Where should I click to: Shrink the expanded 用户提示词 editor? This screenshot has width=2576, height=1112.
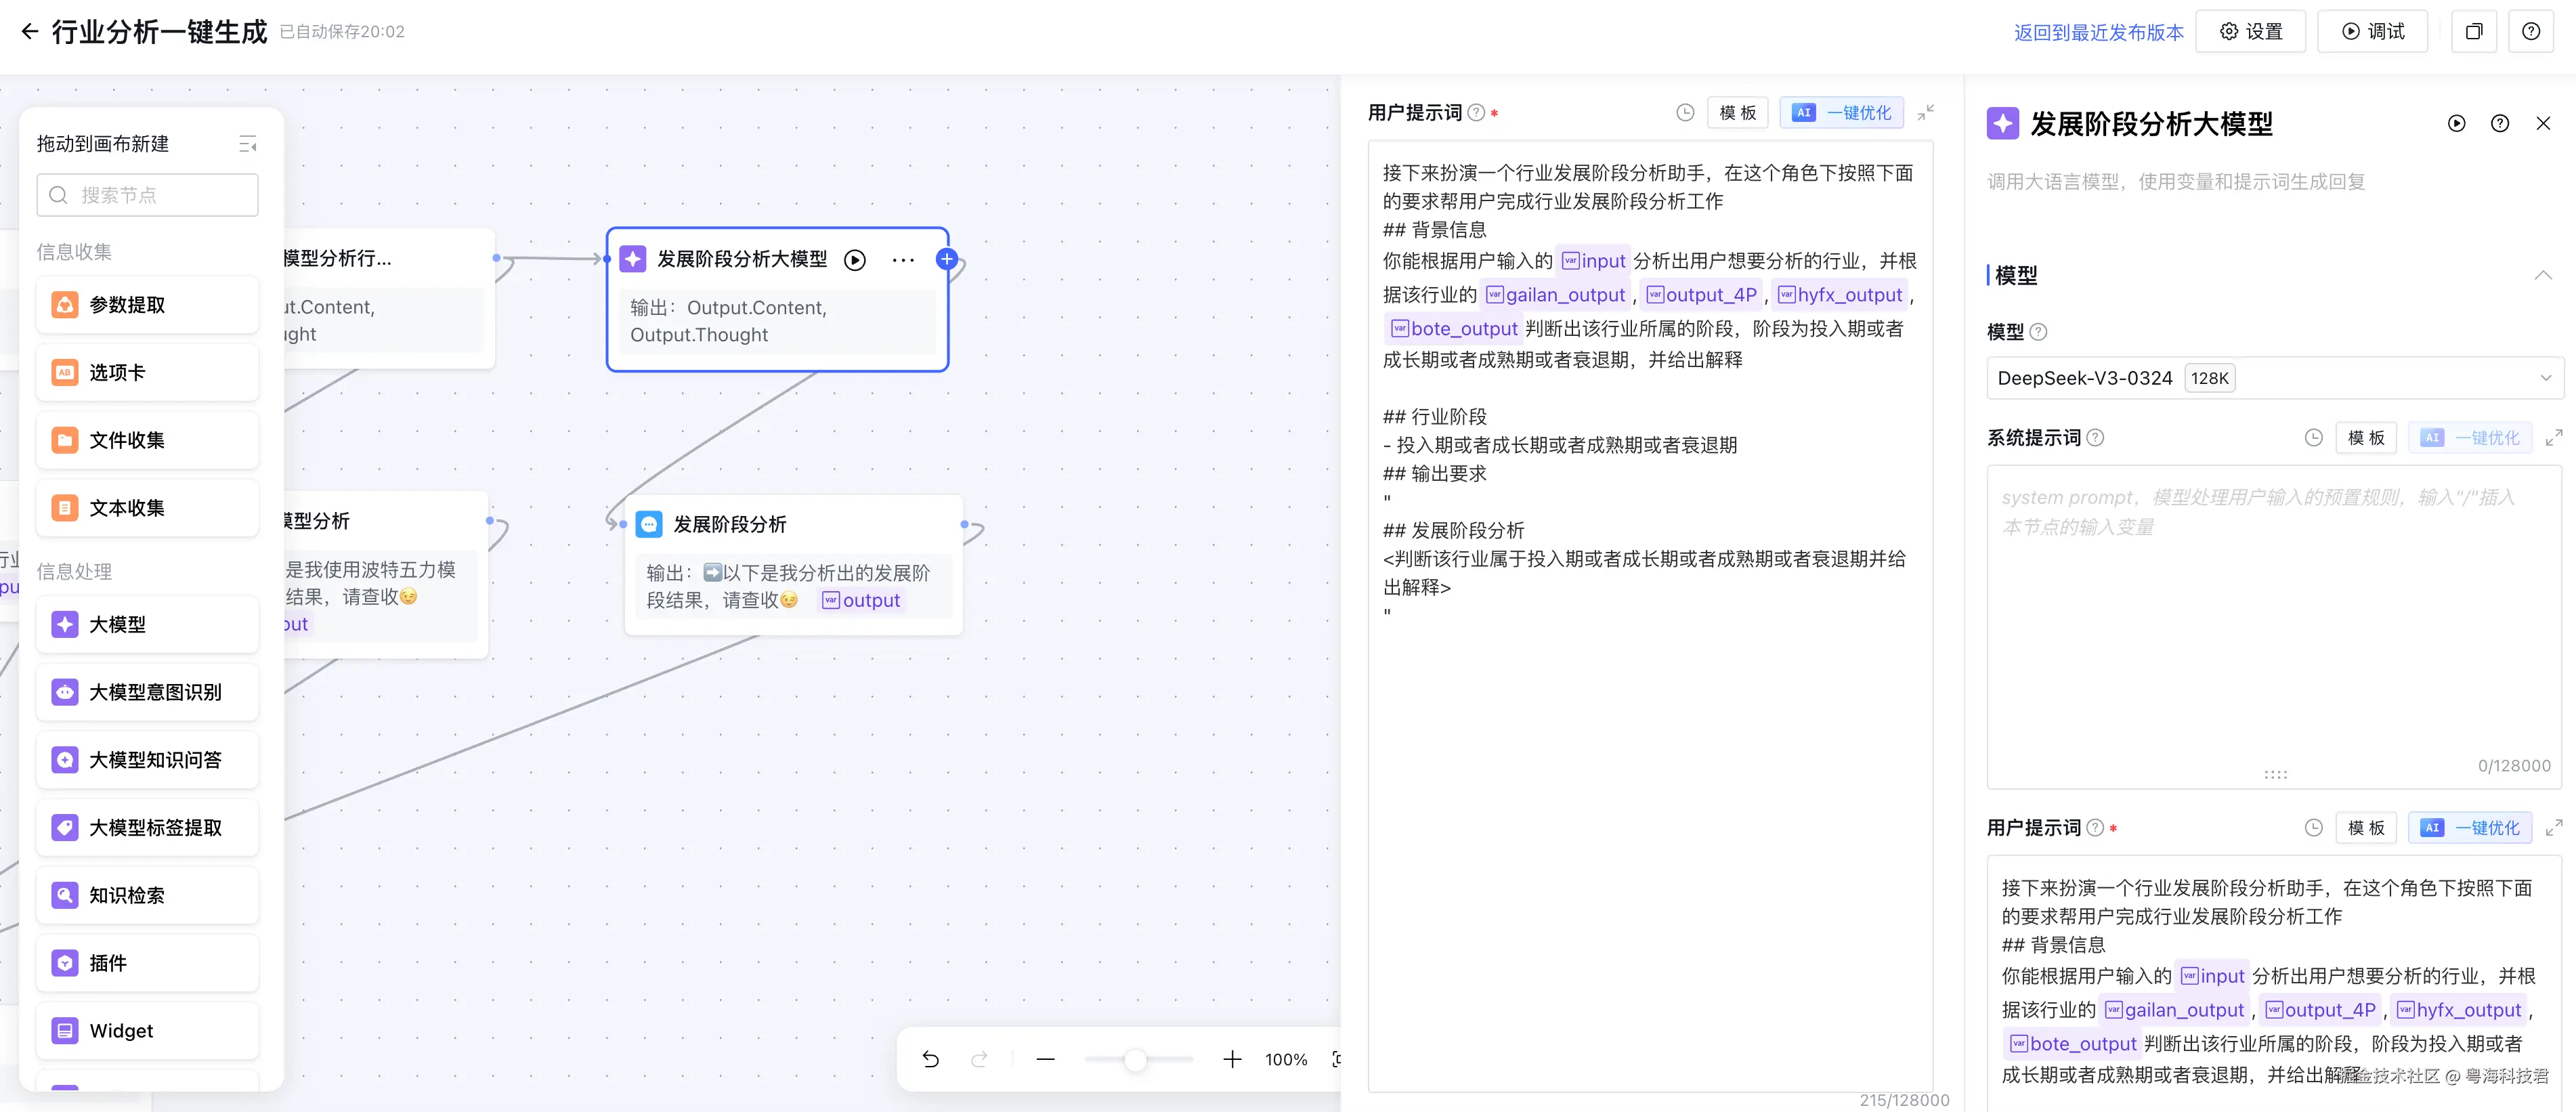pos(1925,113)
